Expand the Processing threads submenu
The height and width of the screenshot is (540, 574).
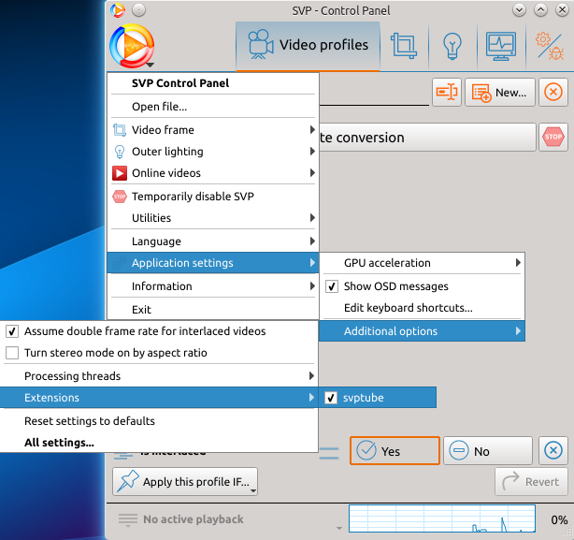tap(159, 376)
